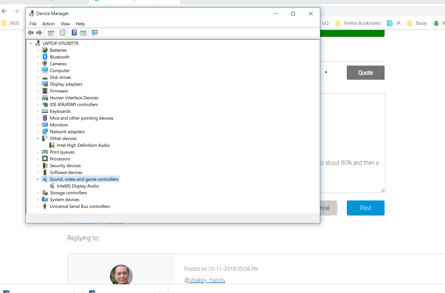Select the Computer category icon
This screenshot has width=445, height=293.
pyautogui.click(x=45, y=70)
